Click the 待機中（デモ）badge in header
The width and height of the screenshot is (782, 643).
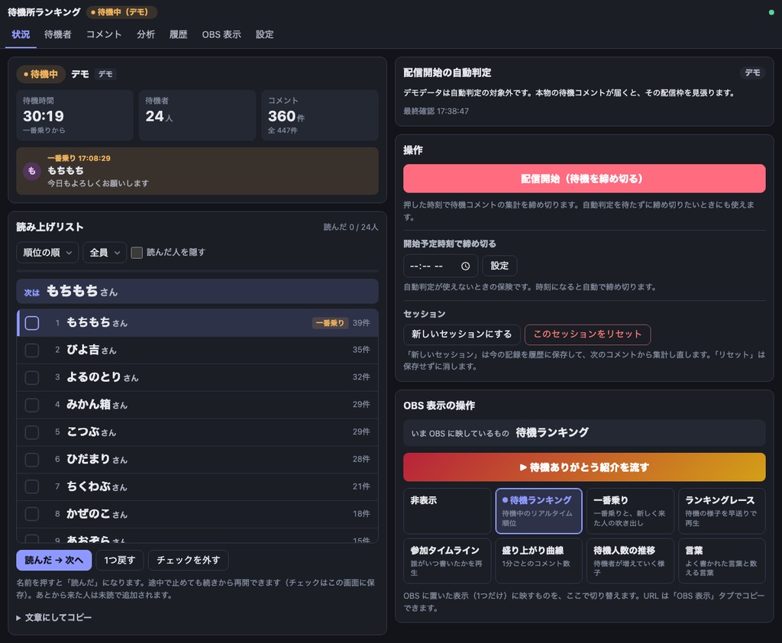click(x=121, y=12)
